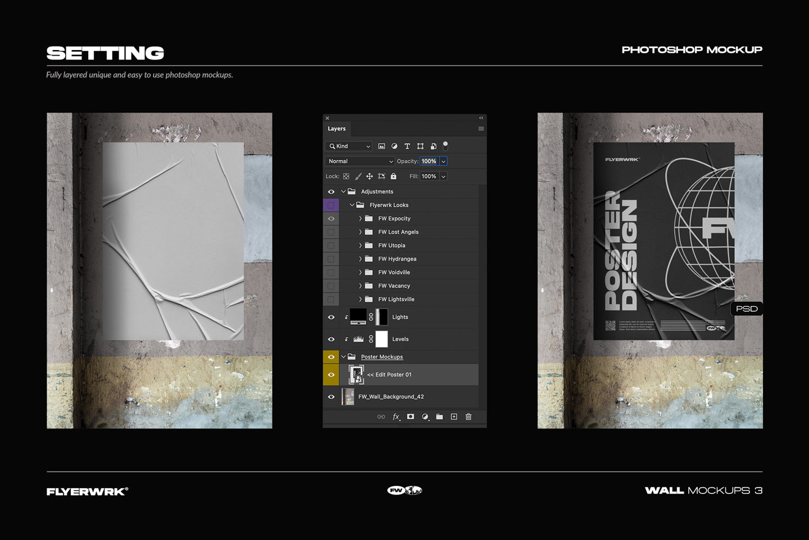Open the Layers panel hamburger menu
Image resolution: width=809 pixels, height=540 pixels.
481,129
